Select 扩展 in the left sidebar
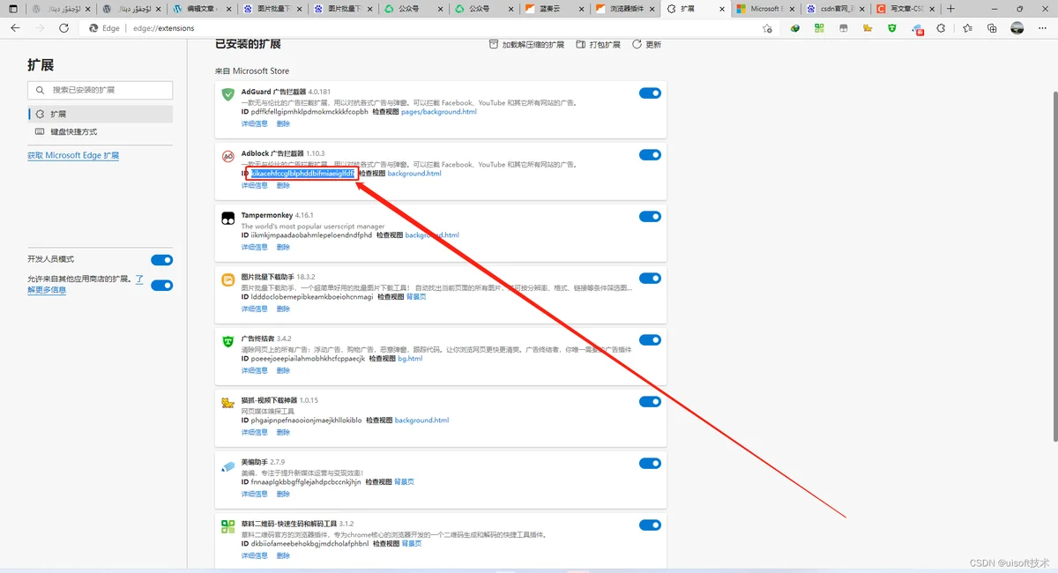1058x573 pixels. [x=101, y=115]
